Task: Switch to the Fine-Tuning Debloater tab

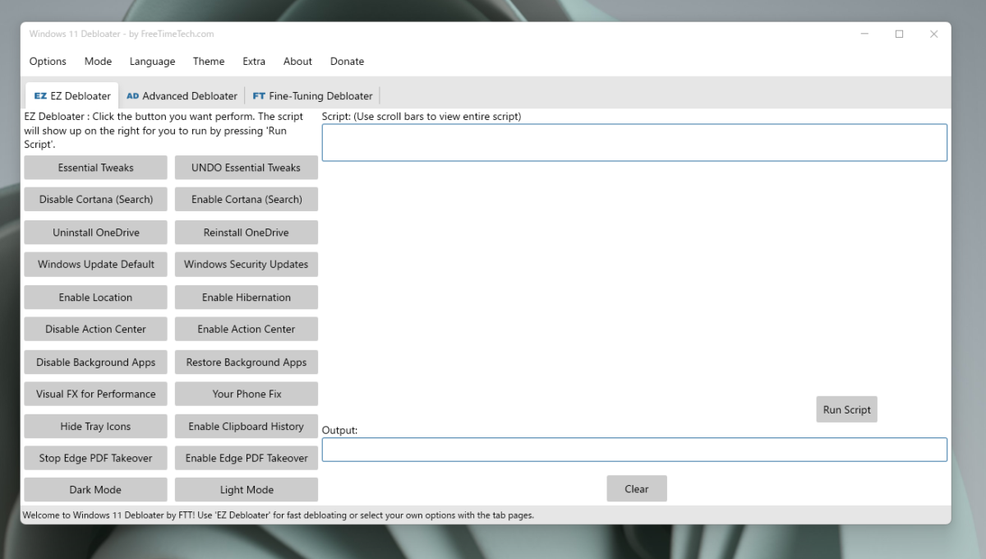Action: [312, 95]
